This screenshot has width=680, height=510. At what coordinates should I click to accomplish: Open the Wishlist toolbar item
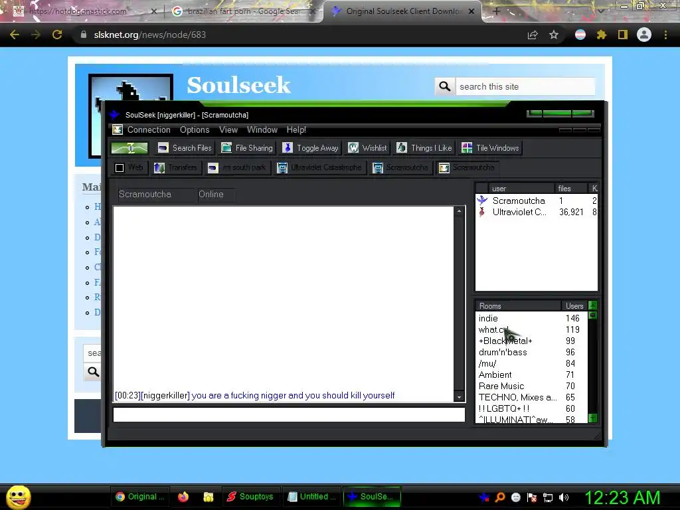tap(368, 148)
